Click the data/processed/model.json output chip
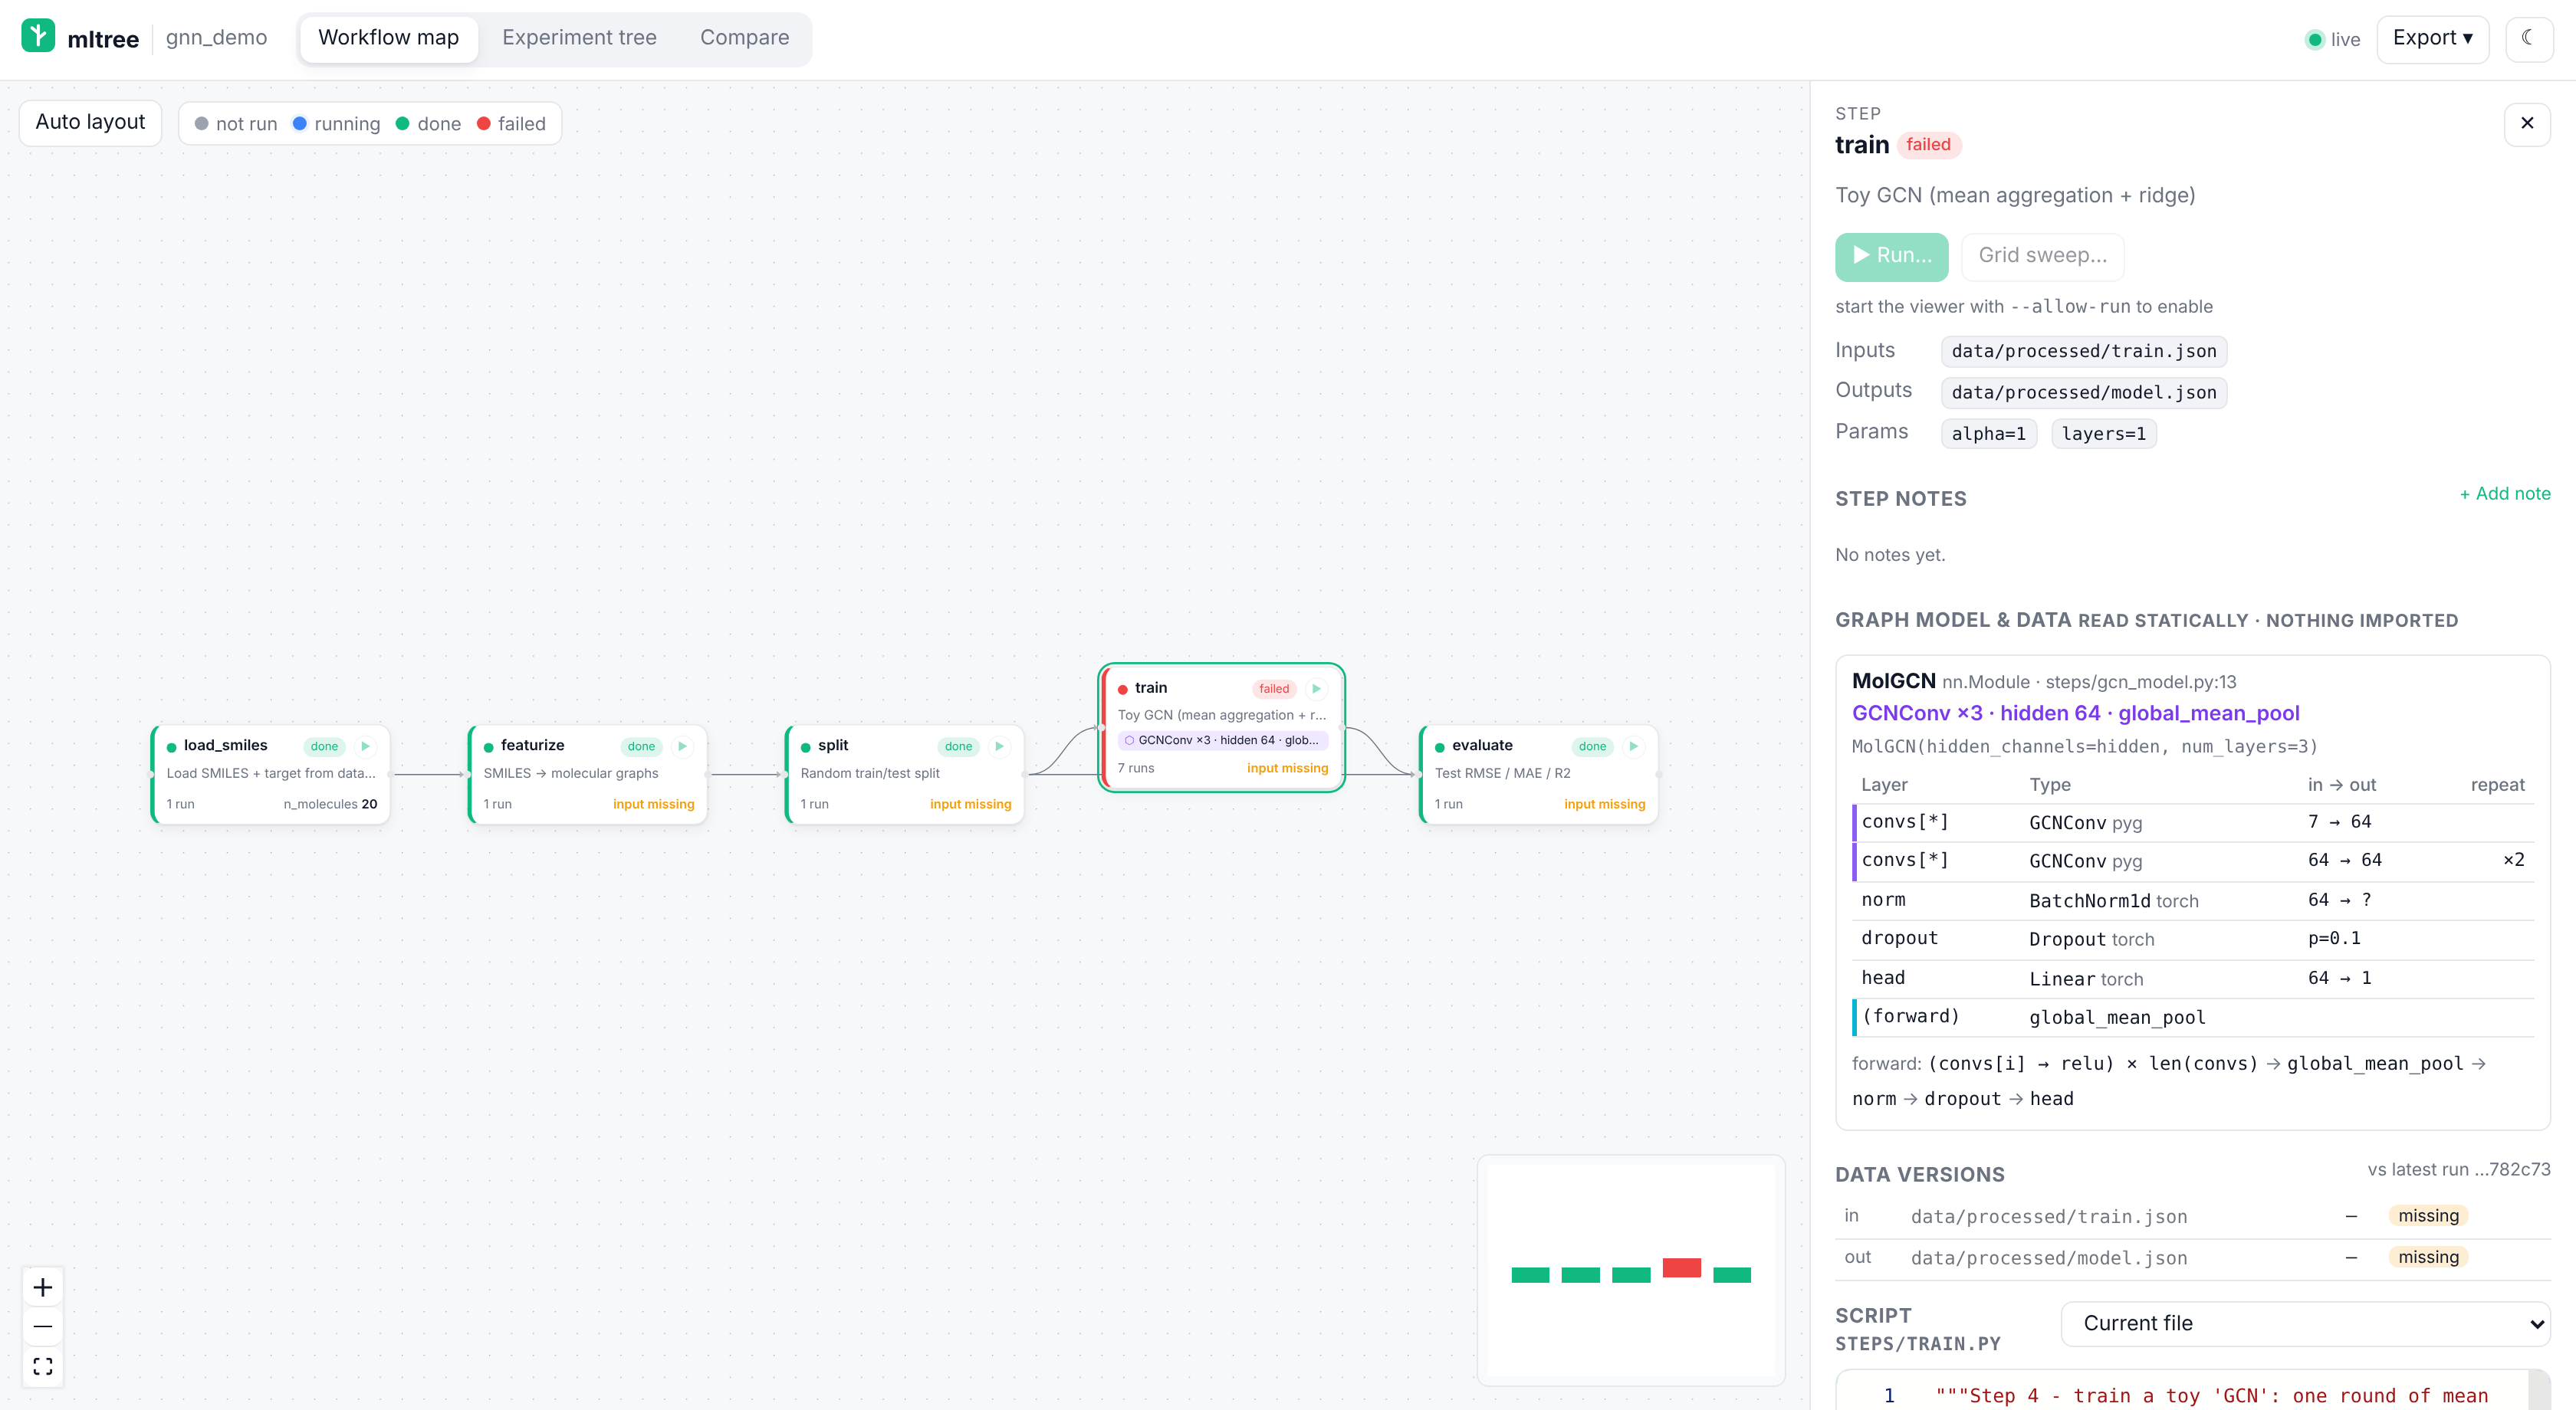The height and width of the screenshot is (1410, 2576). tap(2083, 392)
